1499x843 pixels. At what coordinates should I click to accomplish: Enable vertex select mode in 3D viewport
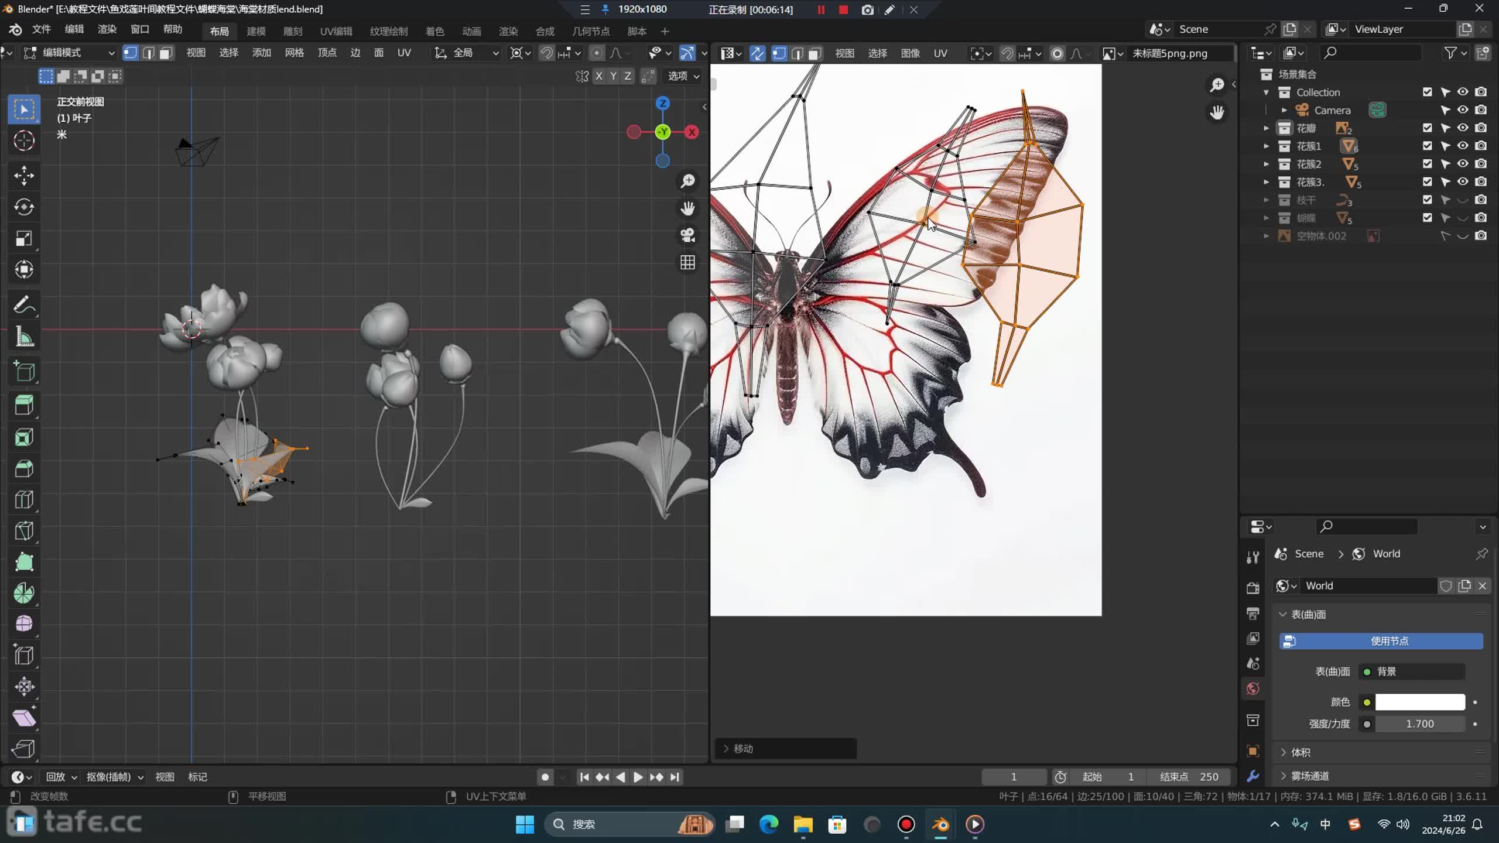pos(130,53)
